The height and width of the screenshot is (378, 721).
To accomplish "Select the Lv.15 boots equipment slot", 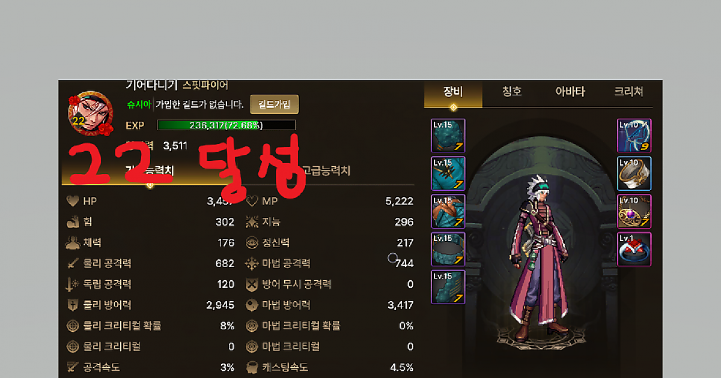I will pyautogui.click(x=448, y=287).
